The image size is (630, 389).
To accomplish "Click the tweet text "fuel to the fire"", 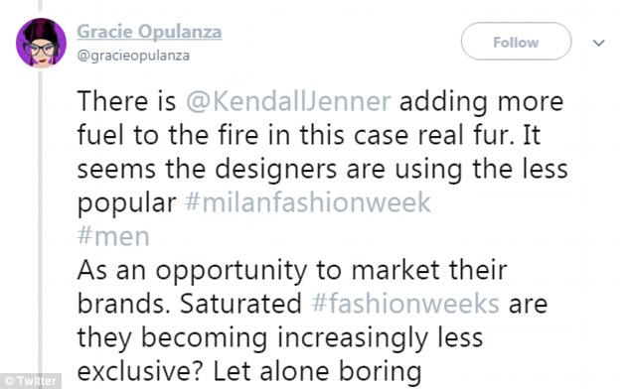I will coord(168,135).
